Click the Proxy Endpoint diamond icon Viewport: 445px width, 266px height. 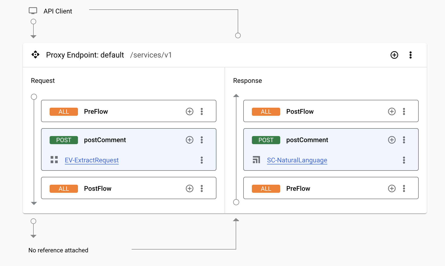tap(35, 55)
